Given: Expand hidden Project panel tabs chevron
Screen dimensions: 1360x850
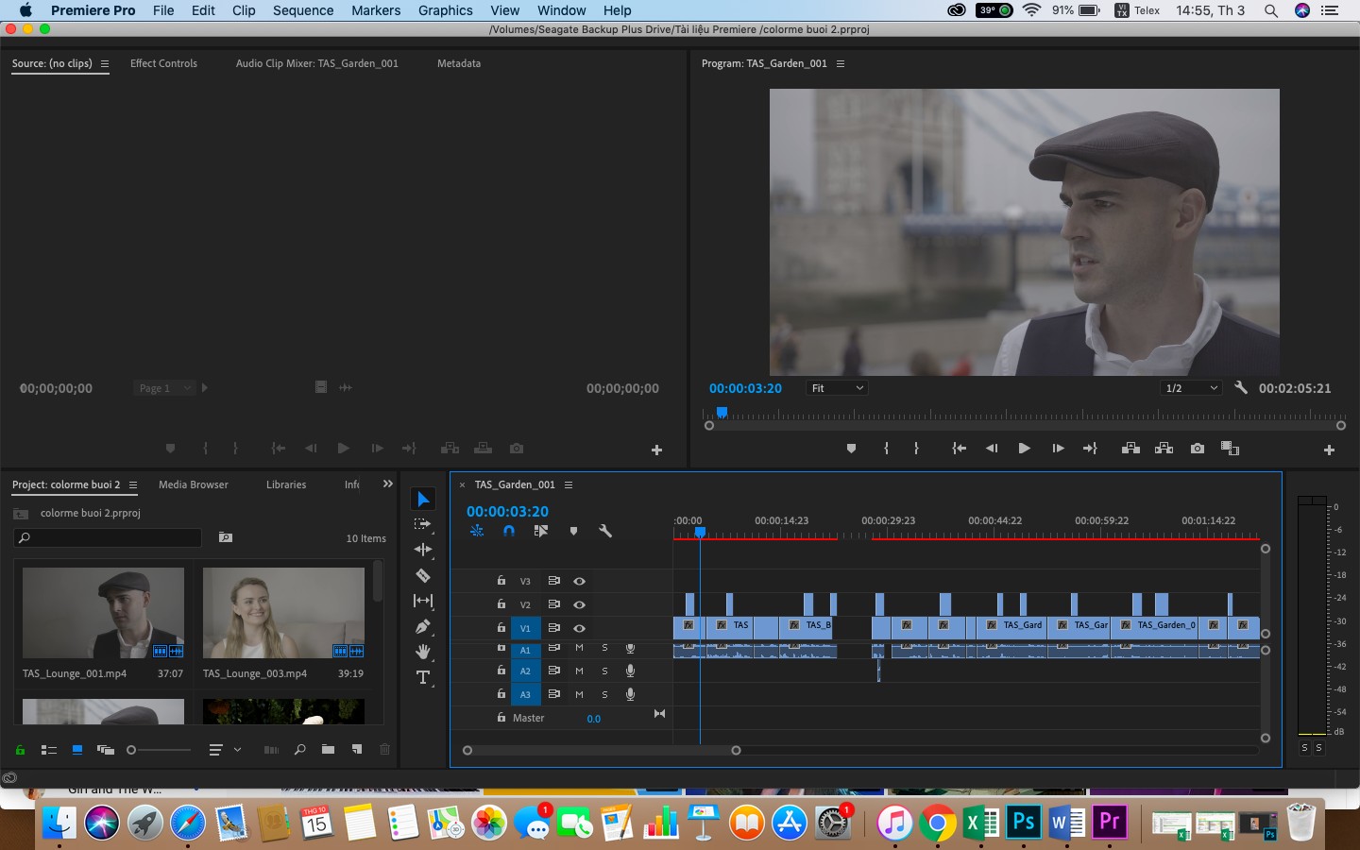Looking at the screenshot, I should (x=387, y=484).
